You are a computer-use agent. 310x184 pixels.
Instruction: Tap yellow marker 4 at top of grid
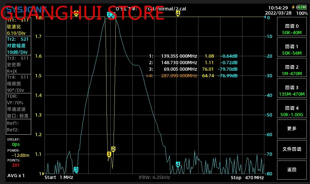[178, 13]
